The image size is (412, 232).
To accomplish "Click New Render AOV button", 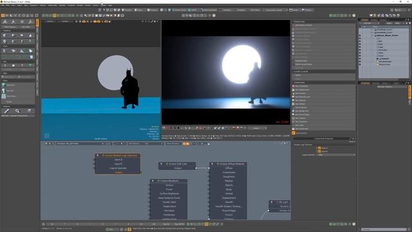I will tap(324, 111).
